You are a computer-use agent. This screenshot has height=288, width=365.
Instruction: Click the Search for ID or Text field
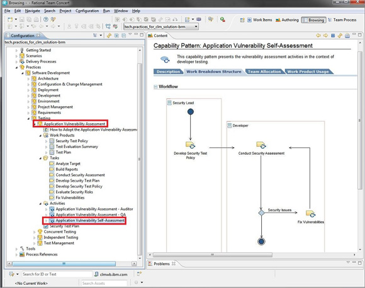(x=57, y=274)
